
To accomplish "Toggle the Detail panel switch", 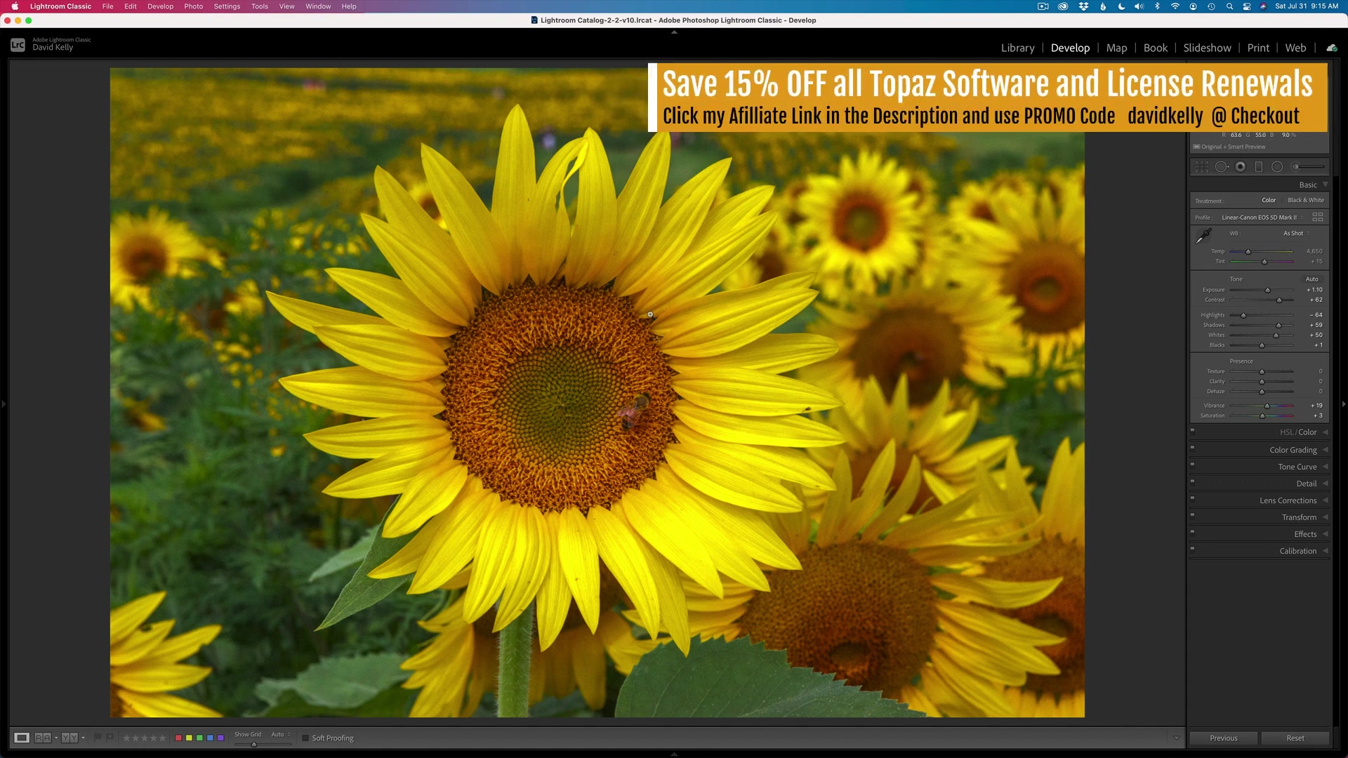I will tap(1192, 481).
